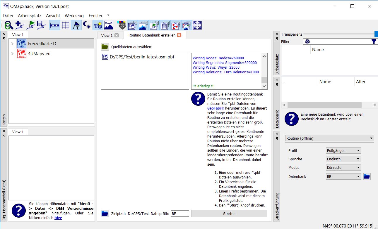Select Freizeitkarte D map row

tap(52, 44)
